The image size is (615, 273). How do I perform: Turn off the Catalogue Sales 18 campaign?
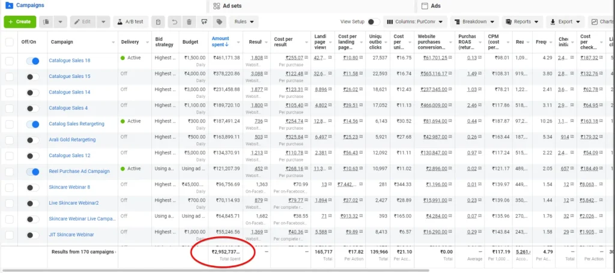tap(33, 61)
